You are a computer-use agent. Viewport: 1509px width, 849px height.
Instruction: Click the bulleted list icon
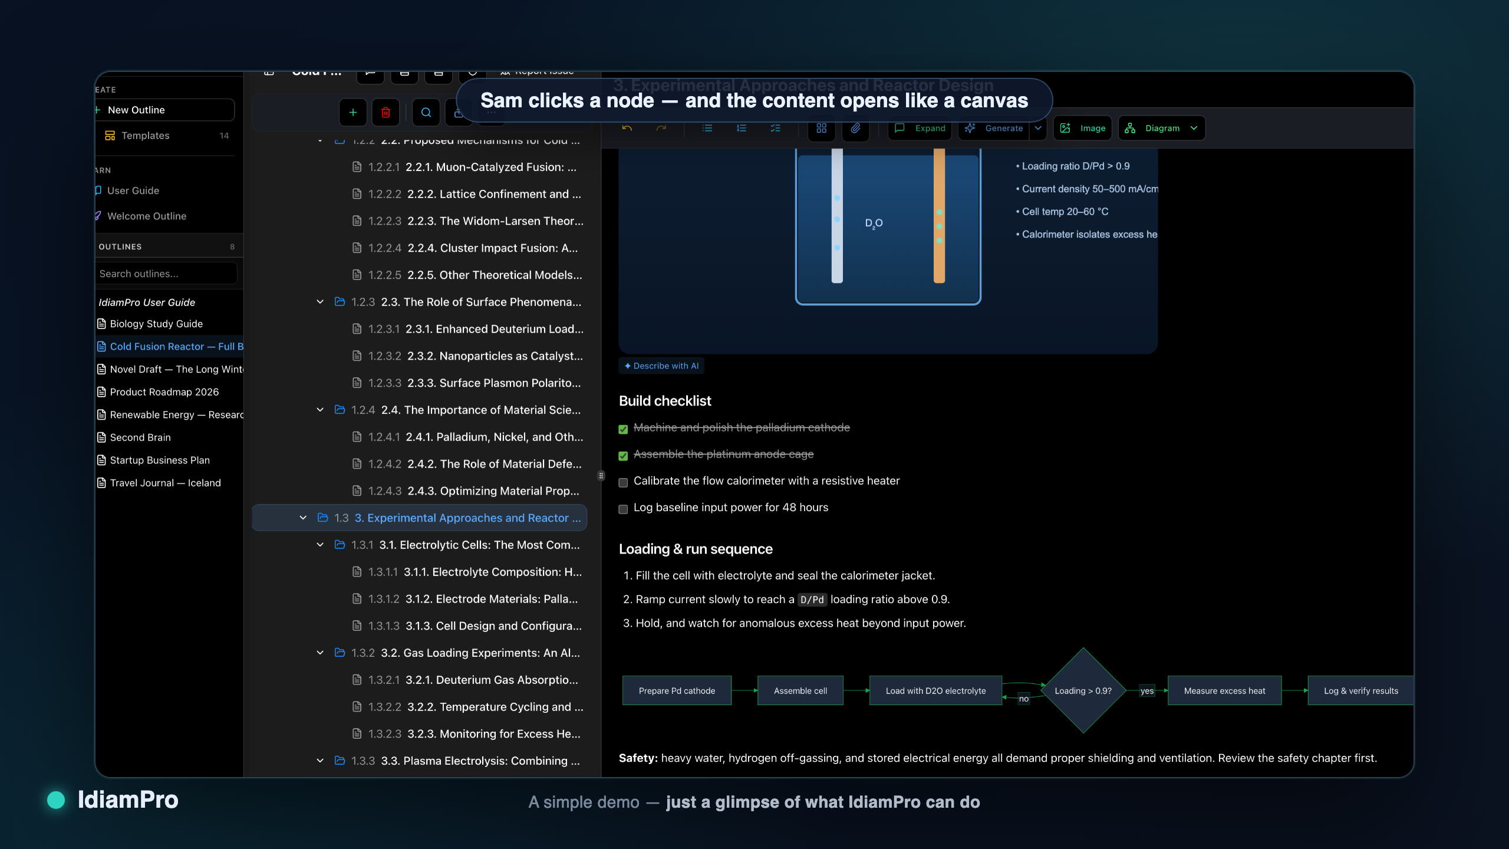point(707,128)
